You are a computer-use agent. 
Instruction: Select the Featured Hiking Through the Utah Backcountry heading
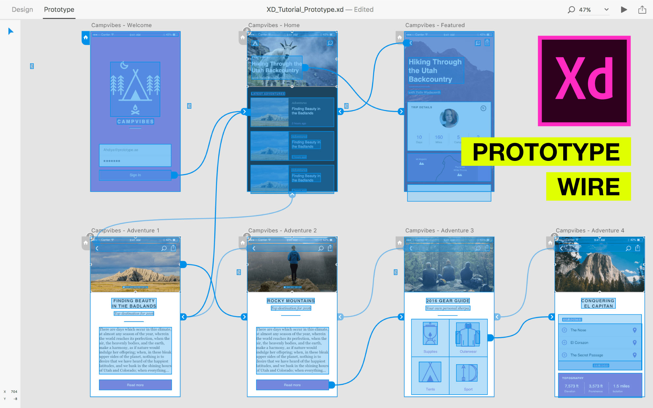[436, 71]
